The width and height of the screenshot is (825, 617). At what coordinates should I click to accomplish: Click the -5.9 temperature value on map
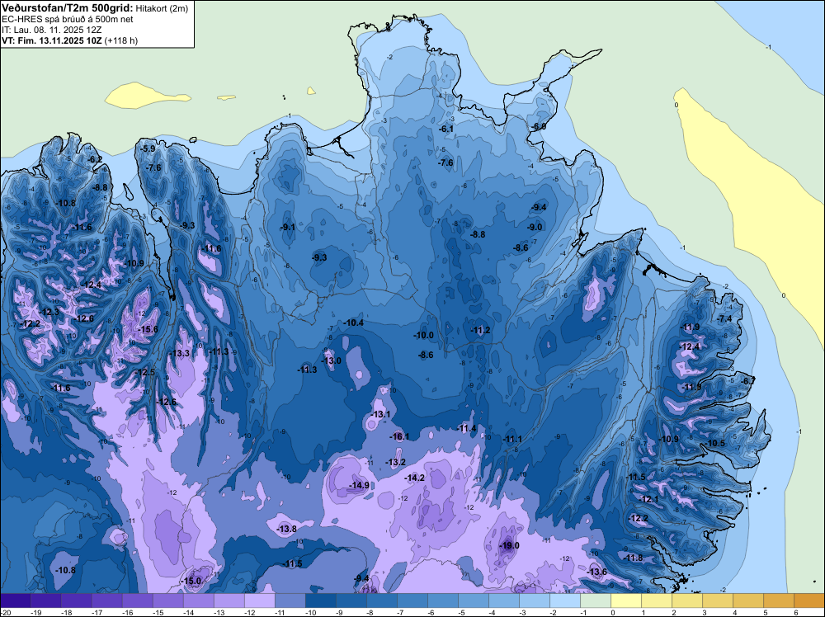148,148
